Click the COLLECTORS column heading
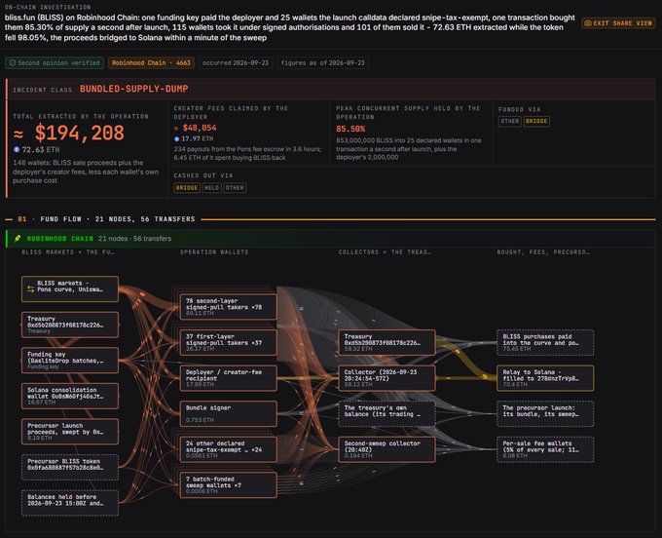 click(x=385, y=251)
